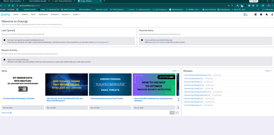Click the browser back arrow

1,5
